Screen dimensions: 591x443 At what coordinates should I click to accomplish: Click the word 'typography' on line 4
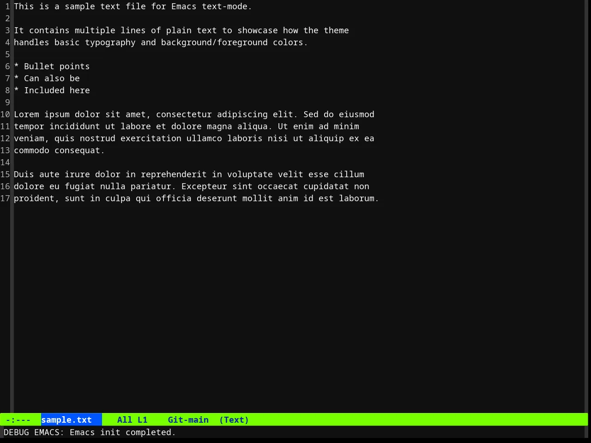pyautogui.click(x=110, y=42)
